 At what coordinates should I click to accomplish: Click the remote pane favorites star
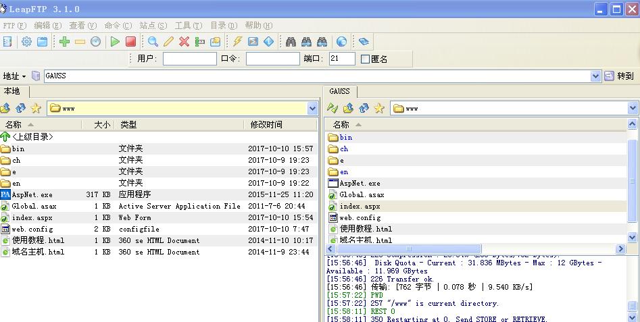click(379, 108)
